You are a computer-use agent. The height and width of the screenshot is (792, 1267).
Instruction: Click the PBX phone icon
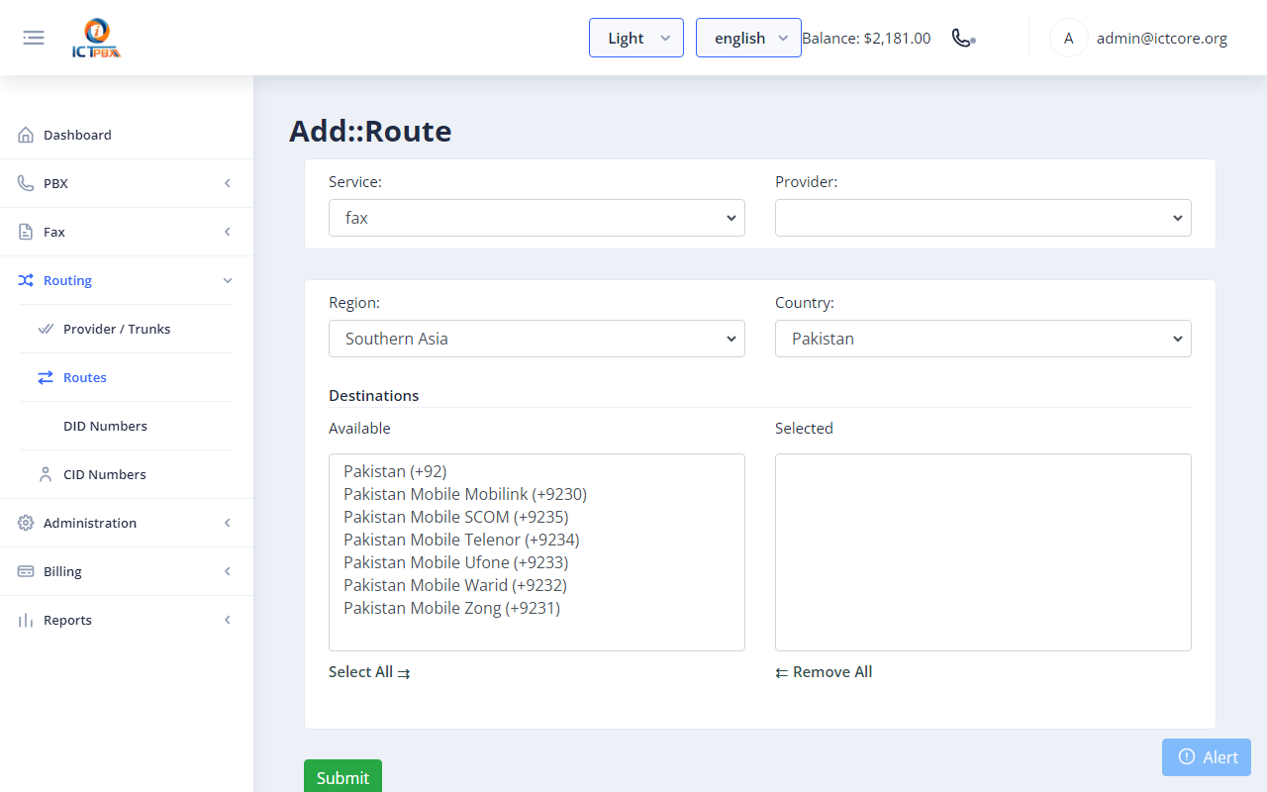click(x=26, y=183)
